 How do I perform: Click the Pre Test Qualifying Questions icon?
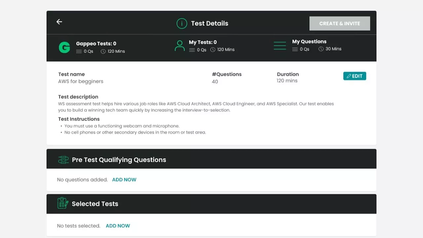pyautogui.click(x=63, y=160)
